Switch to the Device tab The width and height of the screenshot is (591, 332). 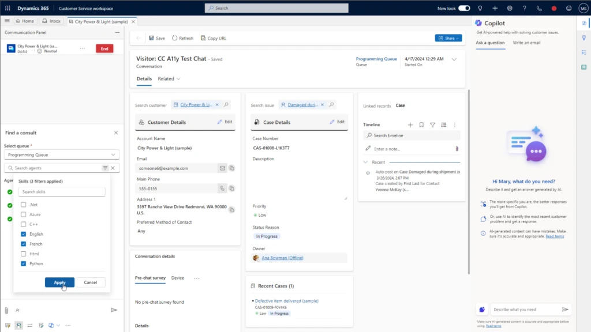177,278
